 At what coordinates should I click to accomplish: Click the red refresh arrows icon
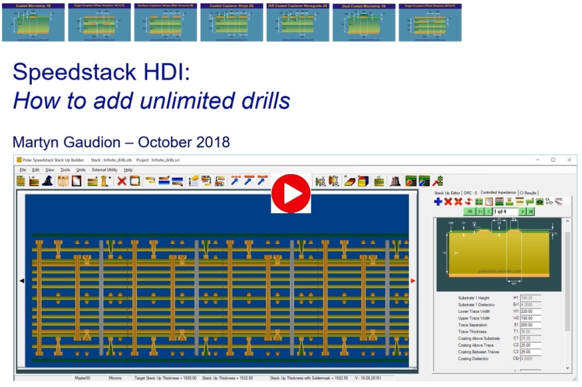click(469, 202)
